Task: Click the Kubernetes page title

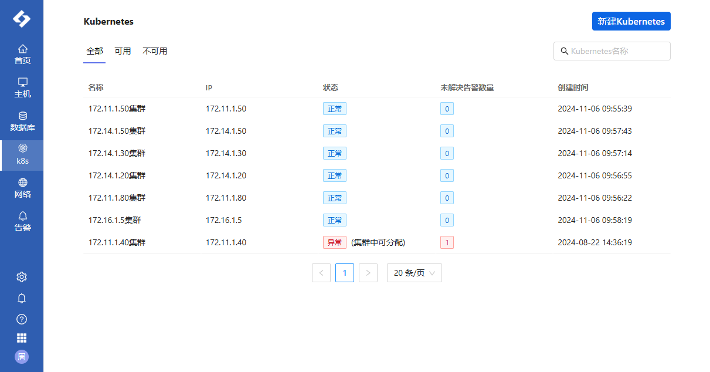Action: tap(108, 22)
